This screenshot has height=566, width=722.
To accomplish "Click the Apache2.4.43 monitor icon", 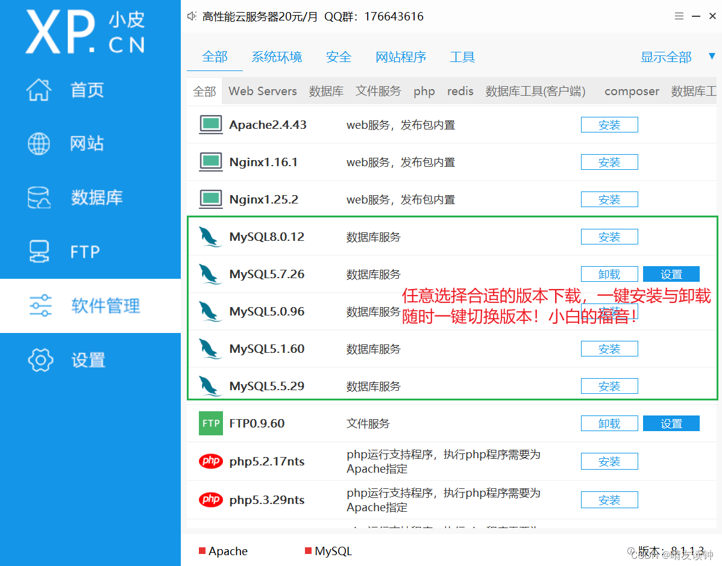I will [211, 125].
